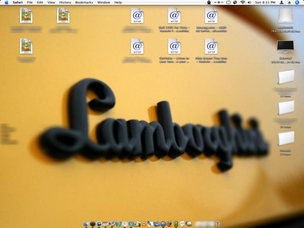Launch Firefox from the Dock

click(x=169, y=224)
